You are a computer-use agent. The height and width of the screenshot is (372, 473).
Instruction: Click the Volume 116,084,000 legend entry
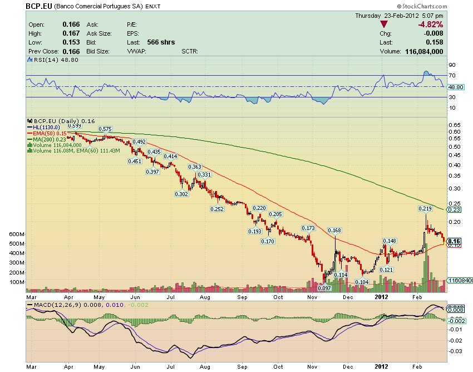pyautogui.click(x=55, y=145)
